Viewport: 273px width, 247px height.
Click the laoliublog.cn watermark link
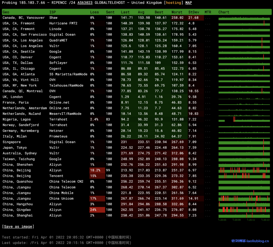click(x=250, y=241)
